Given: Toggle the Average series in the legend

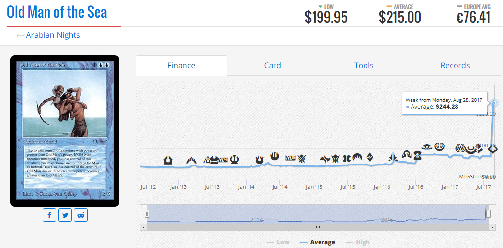Looking at the screenshot, I should (318, 242).
